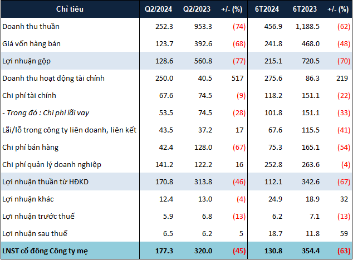The width and height of the screenshot is (353, 260).
Task: Select the Q2/2023 column header
Action: point(195,9)
